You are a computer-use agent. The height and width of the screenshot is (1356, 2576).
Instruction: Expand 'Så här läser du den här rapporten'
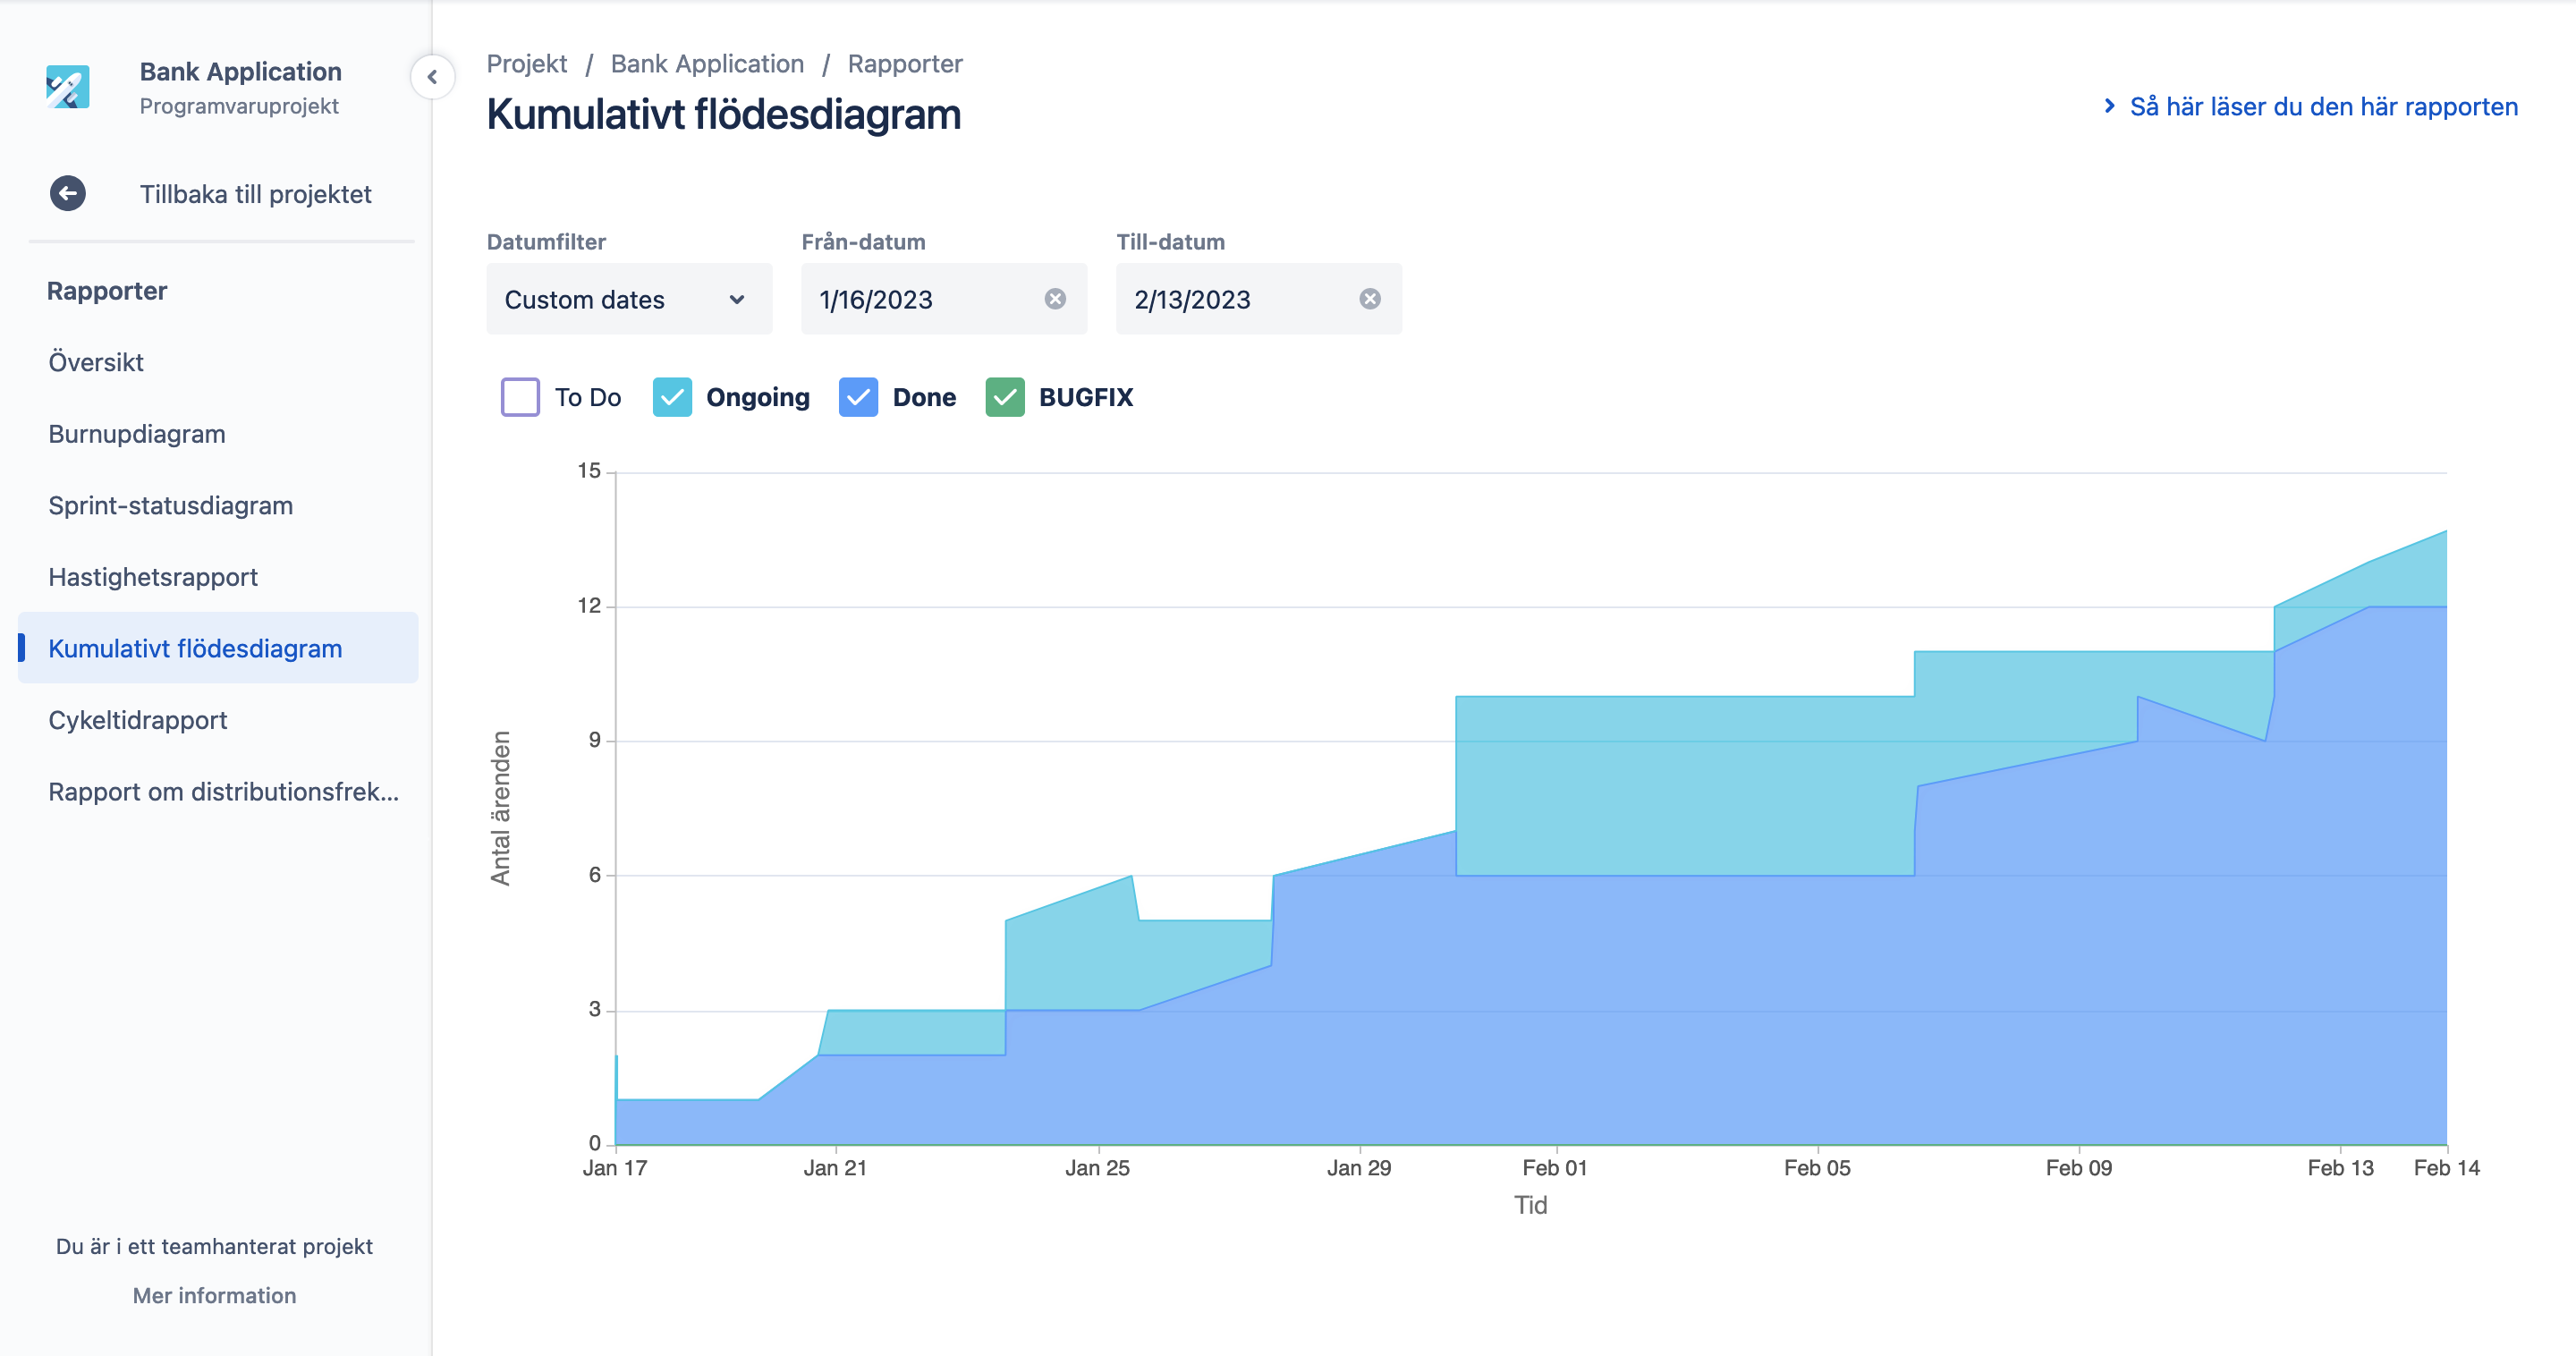[2311, 107]
